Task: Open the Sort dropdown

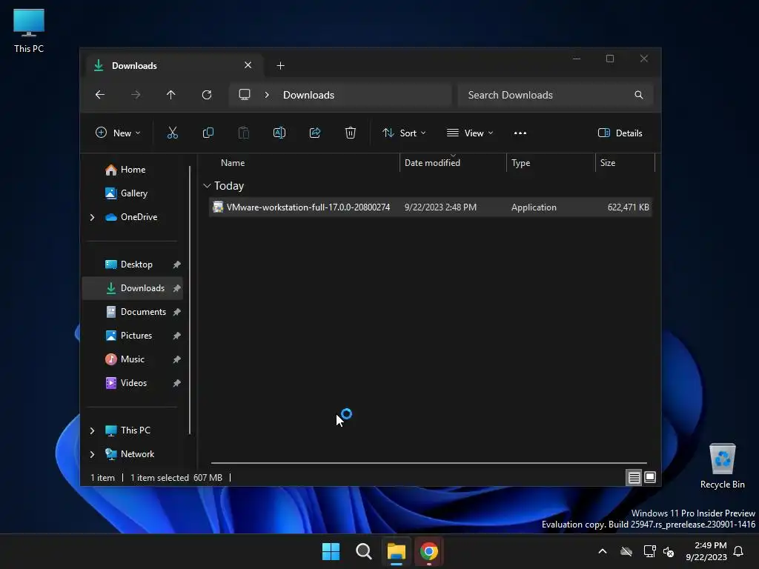Action: 404,133
